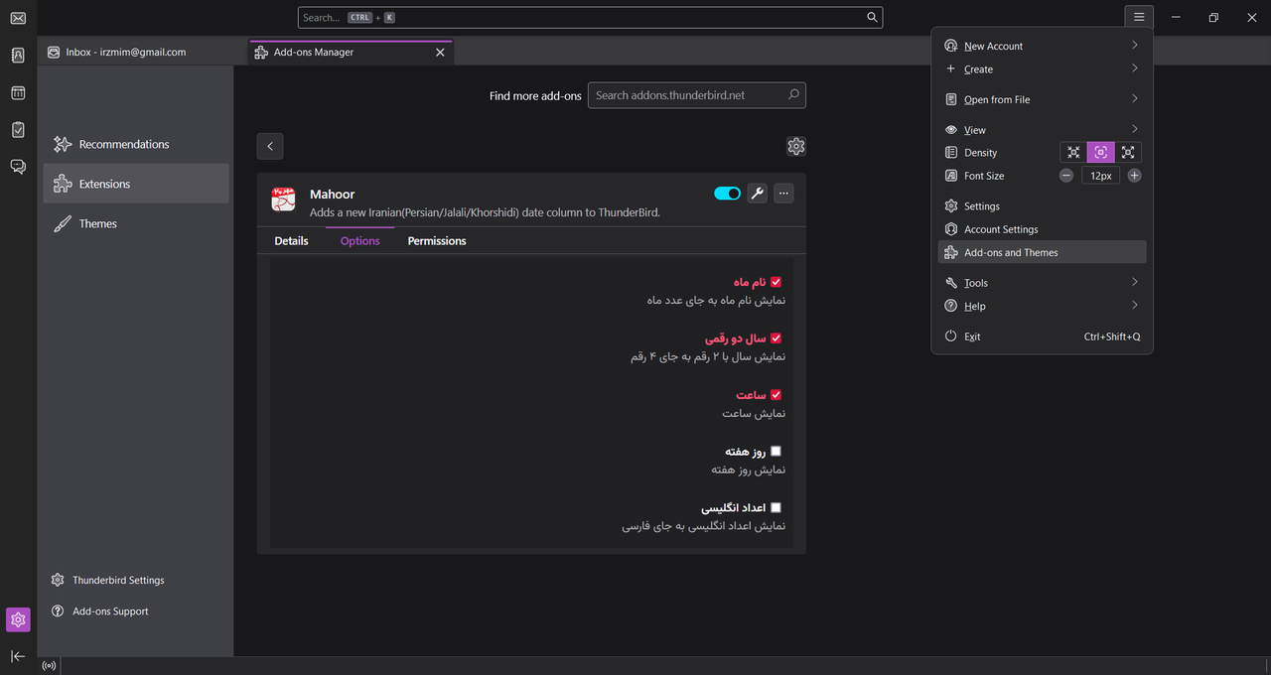Select compact density icon

point(1073,152)
